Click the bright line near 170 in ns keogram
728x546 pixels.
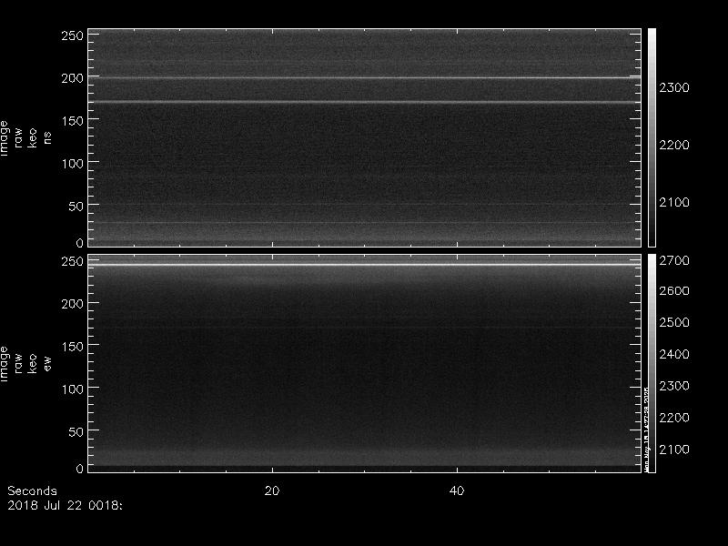point(365,102)
